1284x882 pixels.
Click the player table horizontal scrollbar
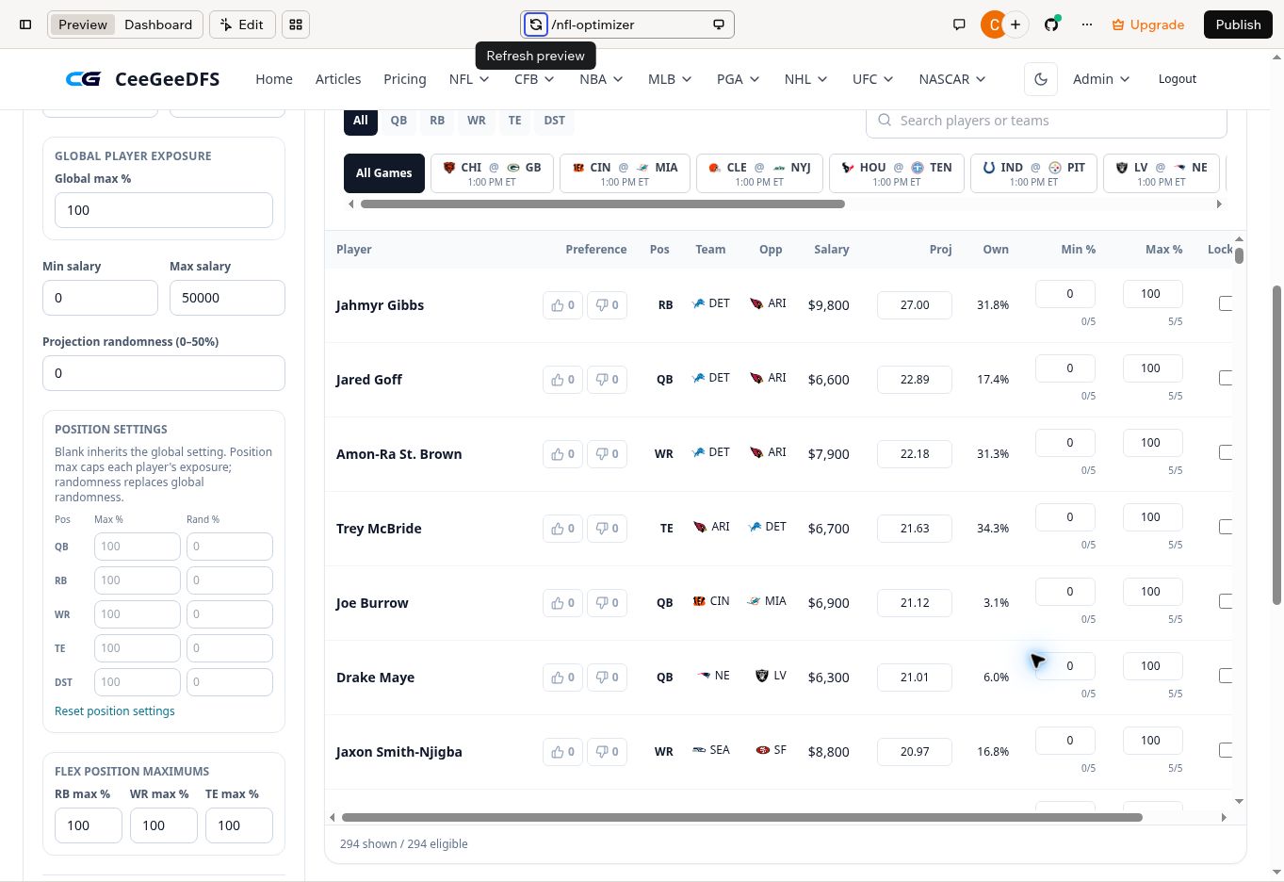pos(742,817)
